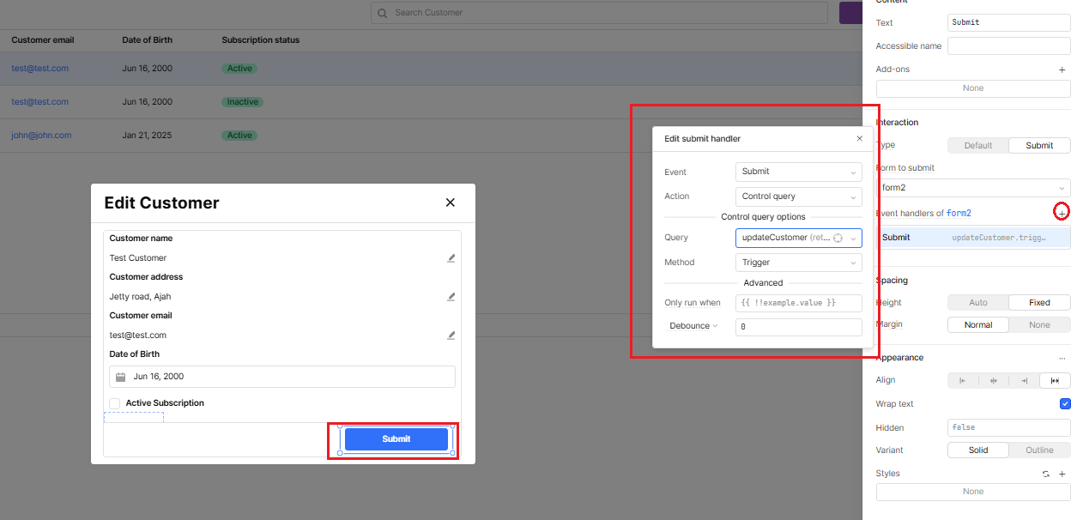Edit the Customer email pencil icon
The height and width of the screenshot is (520, 1071).
(451, 335)
